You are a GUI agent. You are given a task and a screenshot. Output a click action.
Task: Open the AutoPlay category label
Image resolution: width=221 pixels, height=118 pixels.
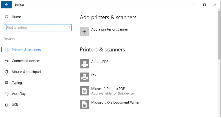pyautogui.click(x=19, y=94)
